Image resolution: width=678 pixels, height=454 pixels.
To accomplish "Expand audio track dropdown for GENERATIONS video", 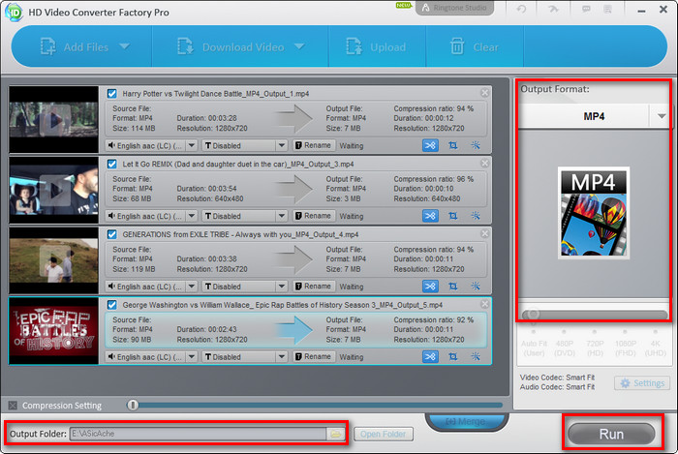I will point(192,287).
